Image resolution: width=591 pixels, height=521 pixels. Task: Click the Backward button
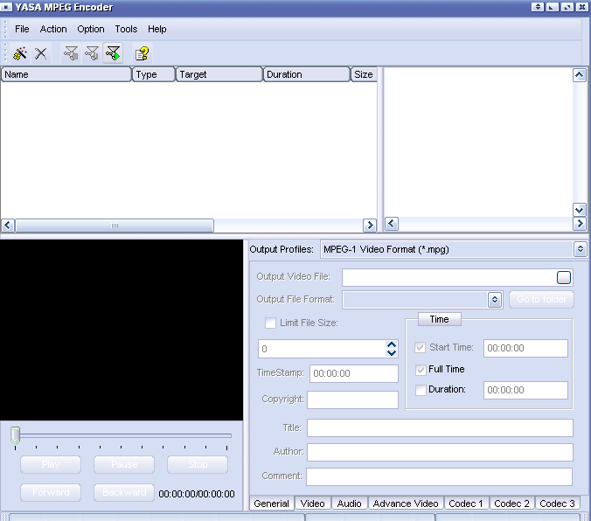pyautogui.click(x=124, y=492)
